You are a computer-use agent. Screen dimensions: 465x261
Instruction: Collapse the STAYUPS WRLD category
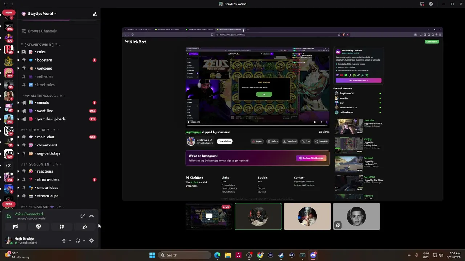click(x=40, y=45)
